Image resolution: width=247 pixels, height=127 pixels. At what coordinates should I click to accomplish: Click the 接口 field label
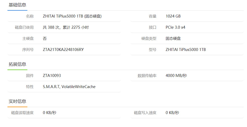tap(153, 27)
